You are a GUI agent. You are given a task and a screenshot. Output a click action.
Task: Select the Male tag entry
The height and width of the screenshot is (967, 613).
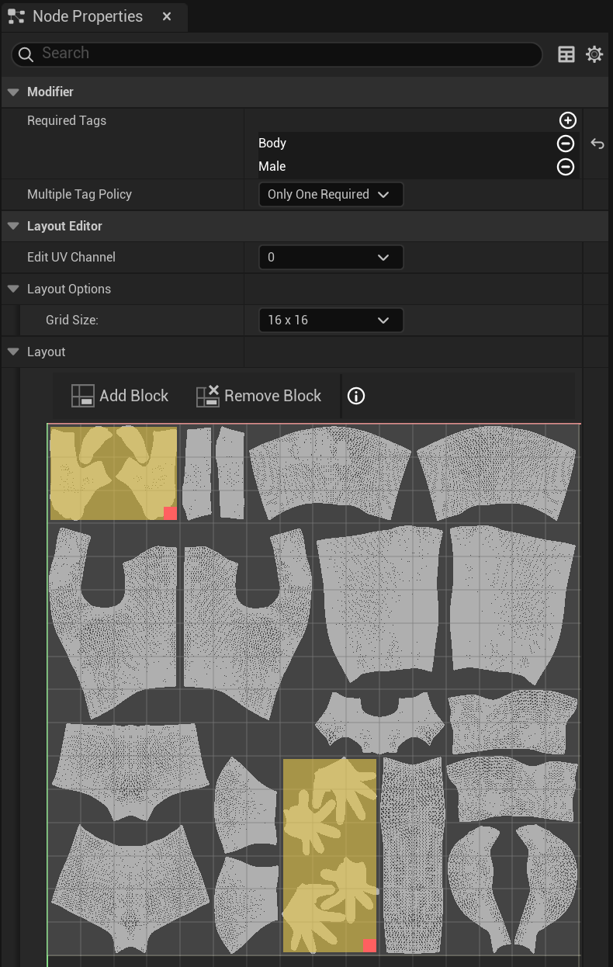tap(272, 167)
